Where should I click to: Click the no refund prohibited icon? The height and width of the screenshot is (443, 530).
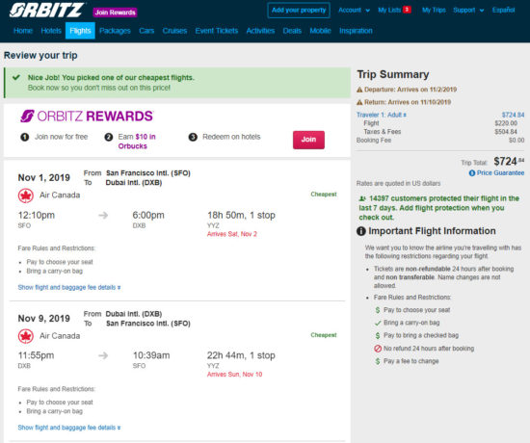click(378, 349)
